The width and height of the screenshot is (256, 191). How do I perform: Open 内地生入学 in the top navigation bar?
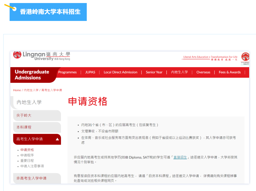[x=179, y=72]
